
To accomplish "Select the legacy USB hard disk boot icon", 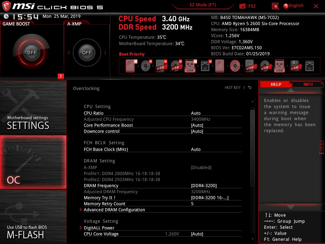I will [250, 66].
